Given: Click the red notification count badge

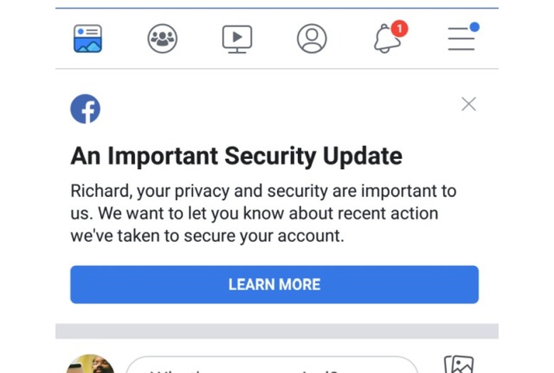Looking at the screenshot, I should point(400,28).
